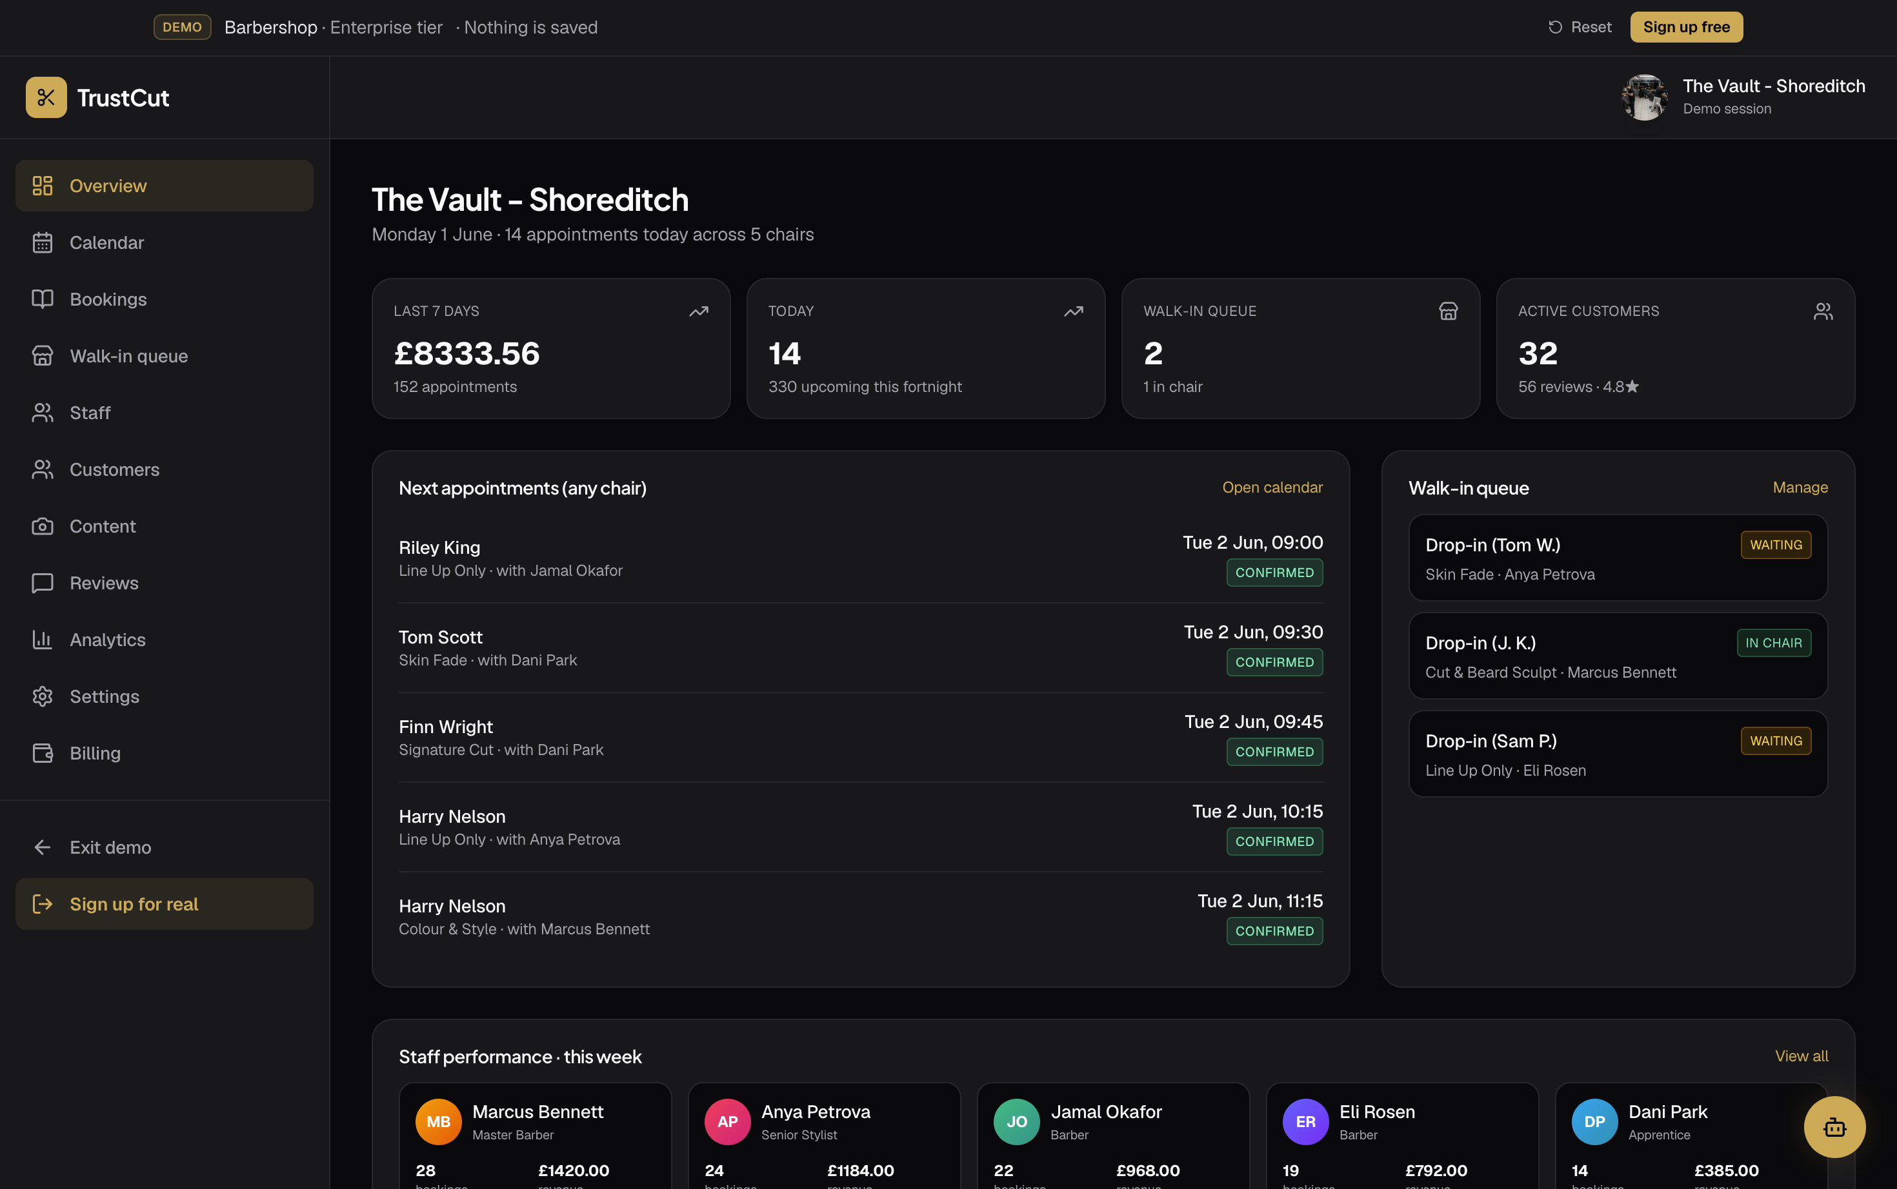This screenshot has width=1897, height=1189.
Task: Click the Staff people icon in sidebar
Action: tap(43, 412)
